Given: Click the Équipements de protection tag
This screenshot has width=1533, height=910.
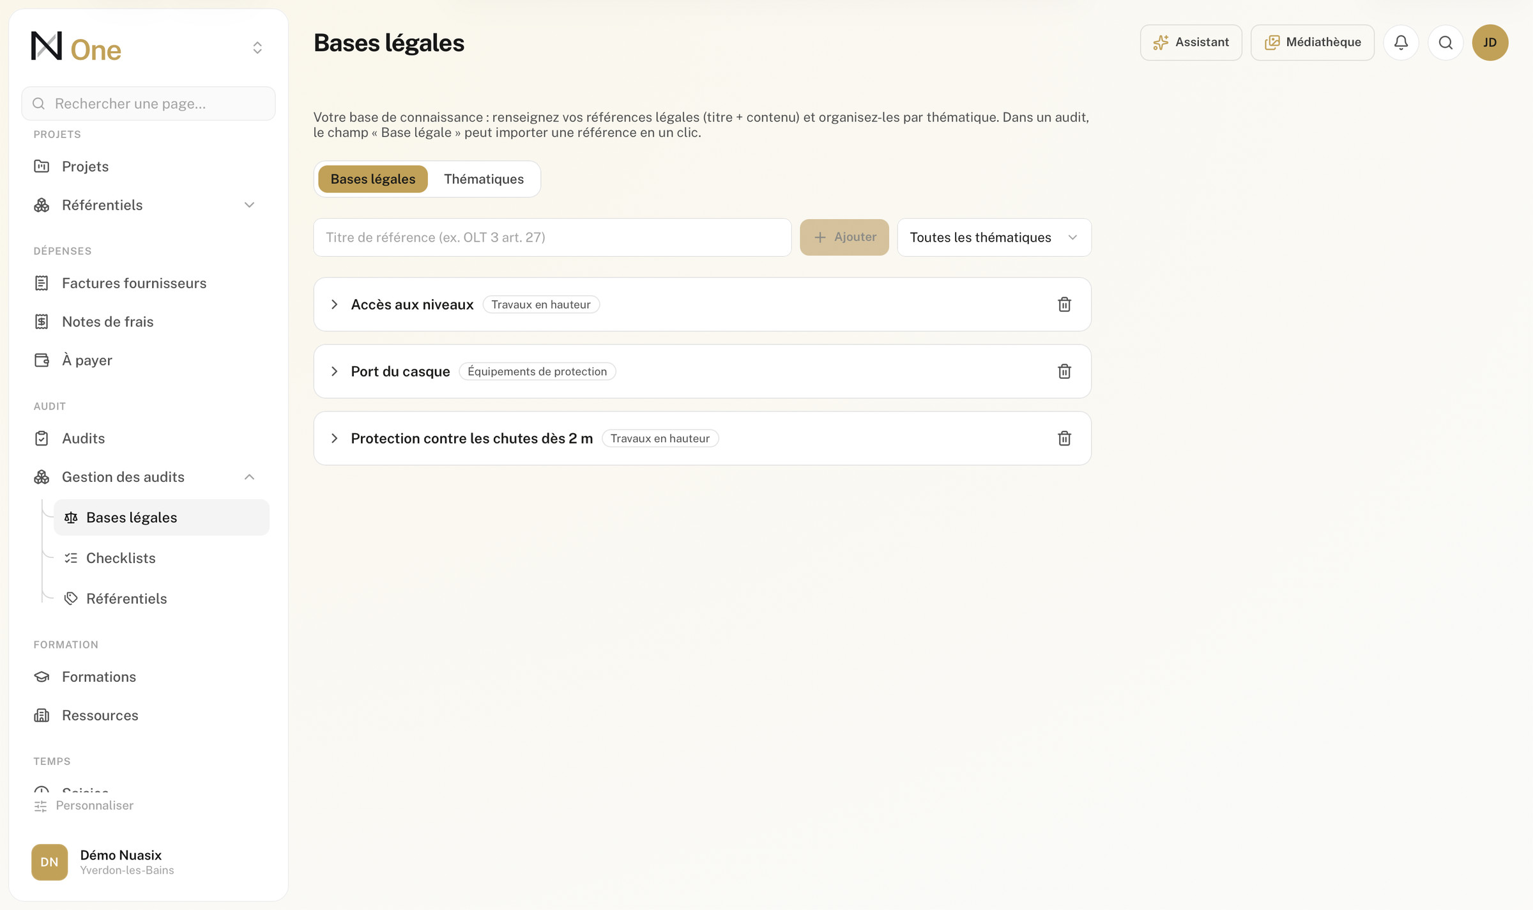Looking at the screenshot, I should [x=537, y=371].
